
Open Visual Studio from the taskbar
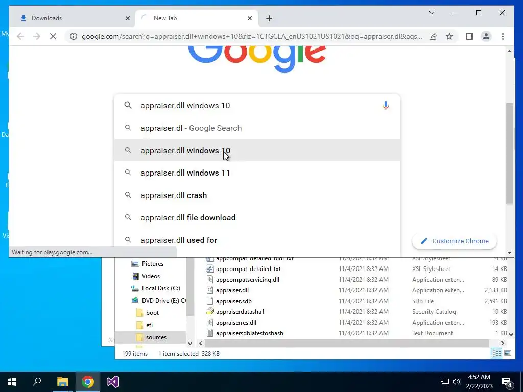tap(113, 382)
